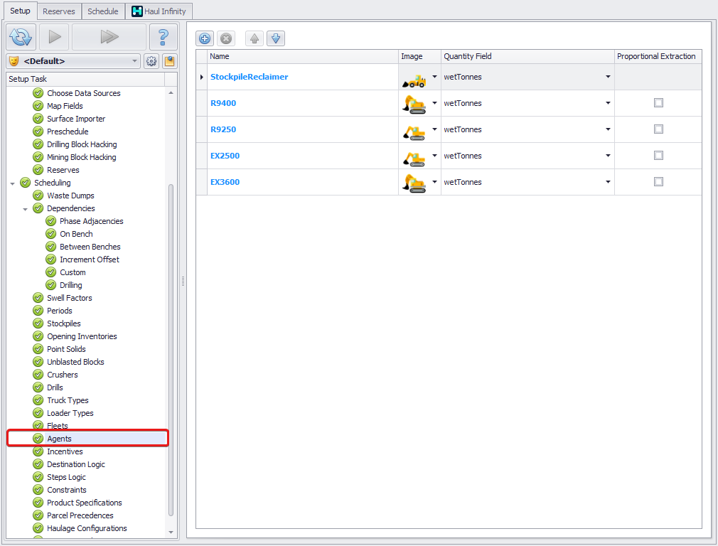Select Waste Dumps setup task

(x=70, y=196)
